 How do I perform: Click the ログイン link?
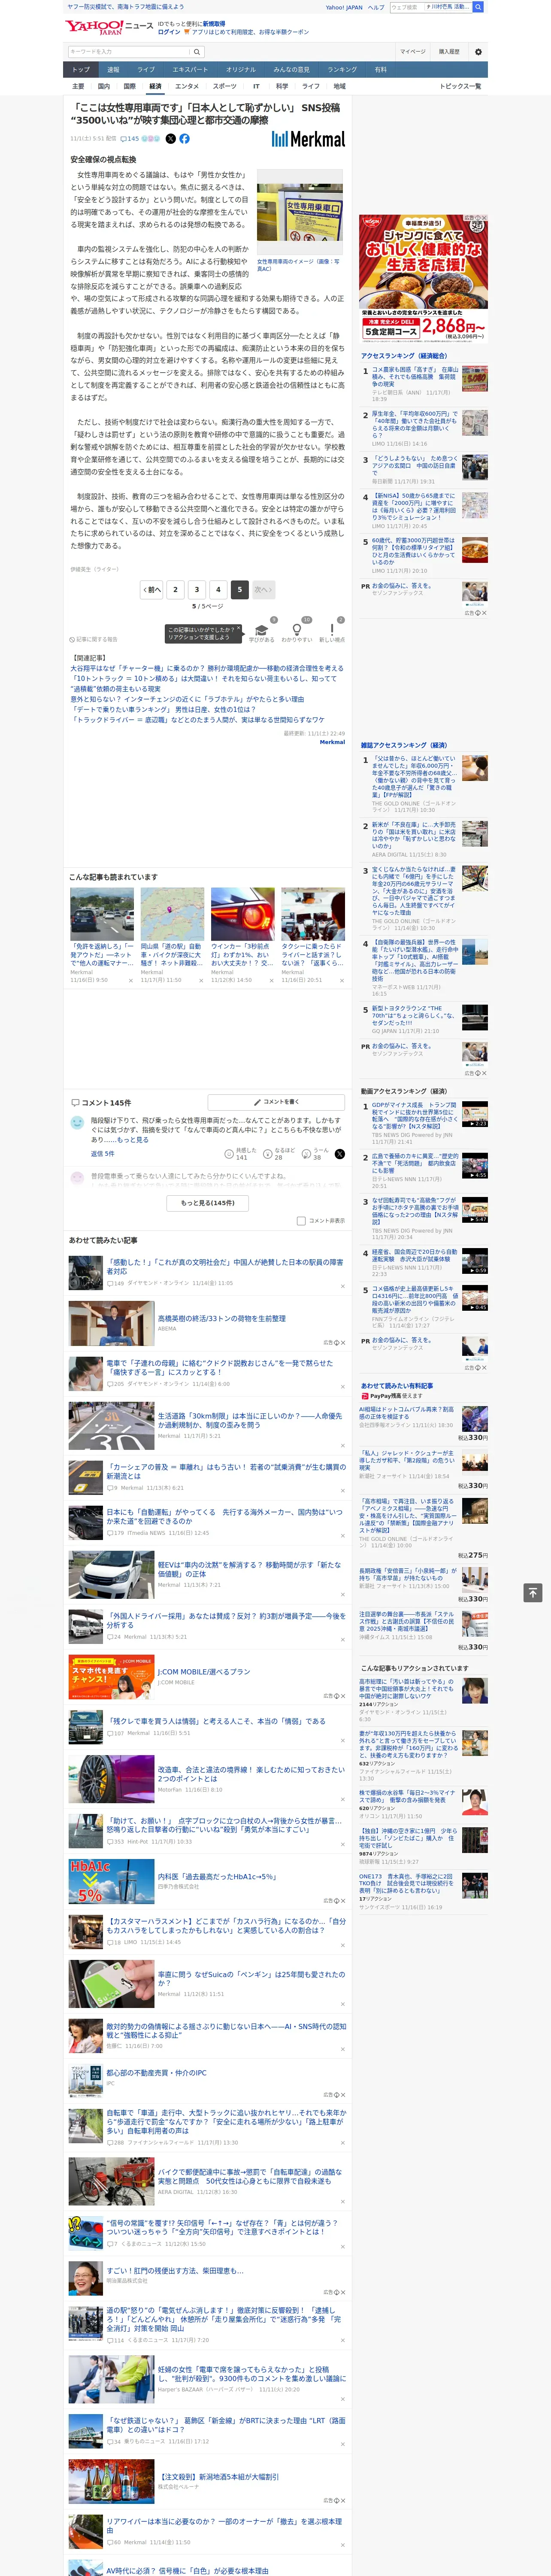pyautogui.click(x=169, y=32)
